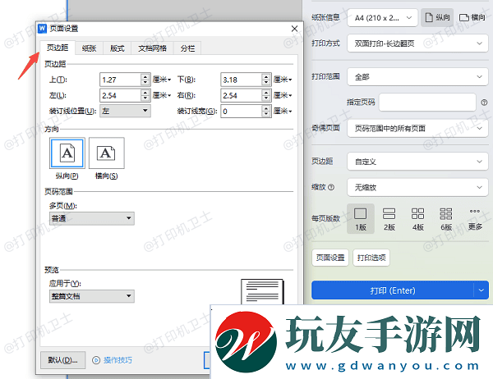
Task: Click the left margin 左(L) input field
Action: [x=121, y=95]
